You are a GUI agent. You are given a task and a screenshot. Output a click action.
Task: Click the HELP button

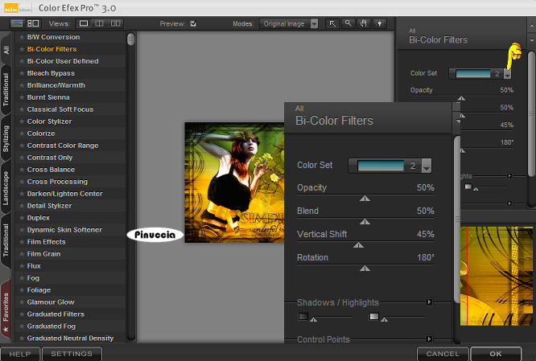click(x=20, y=354)
